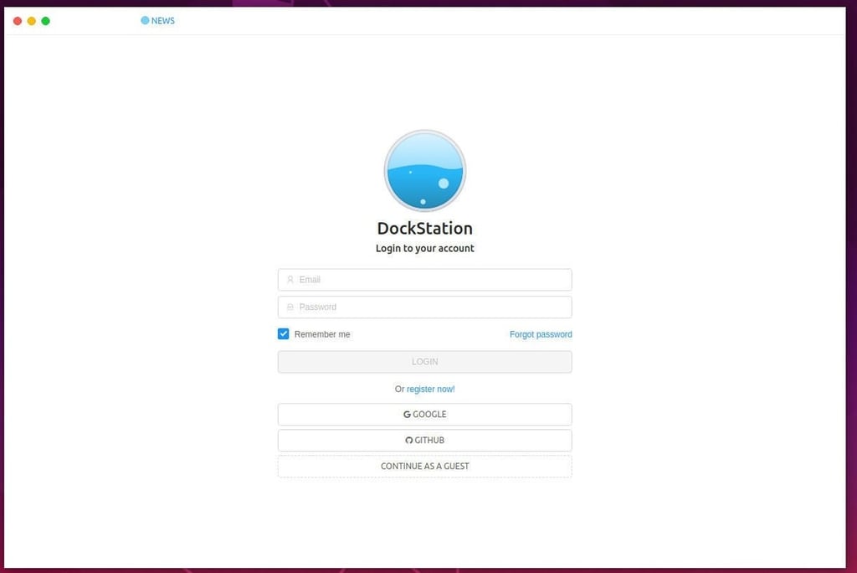Uncheck the Remember me checkbox
The image size is (857, 573).
tap(283, 334)
